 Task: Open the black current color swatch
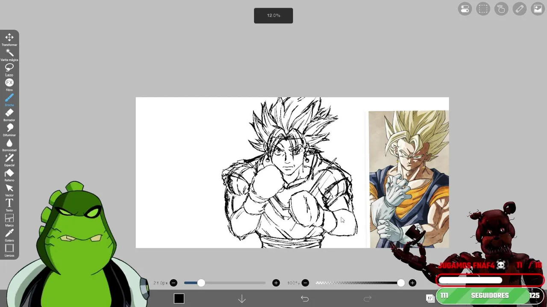point(179,298)
